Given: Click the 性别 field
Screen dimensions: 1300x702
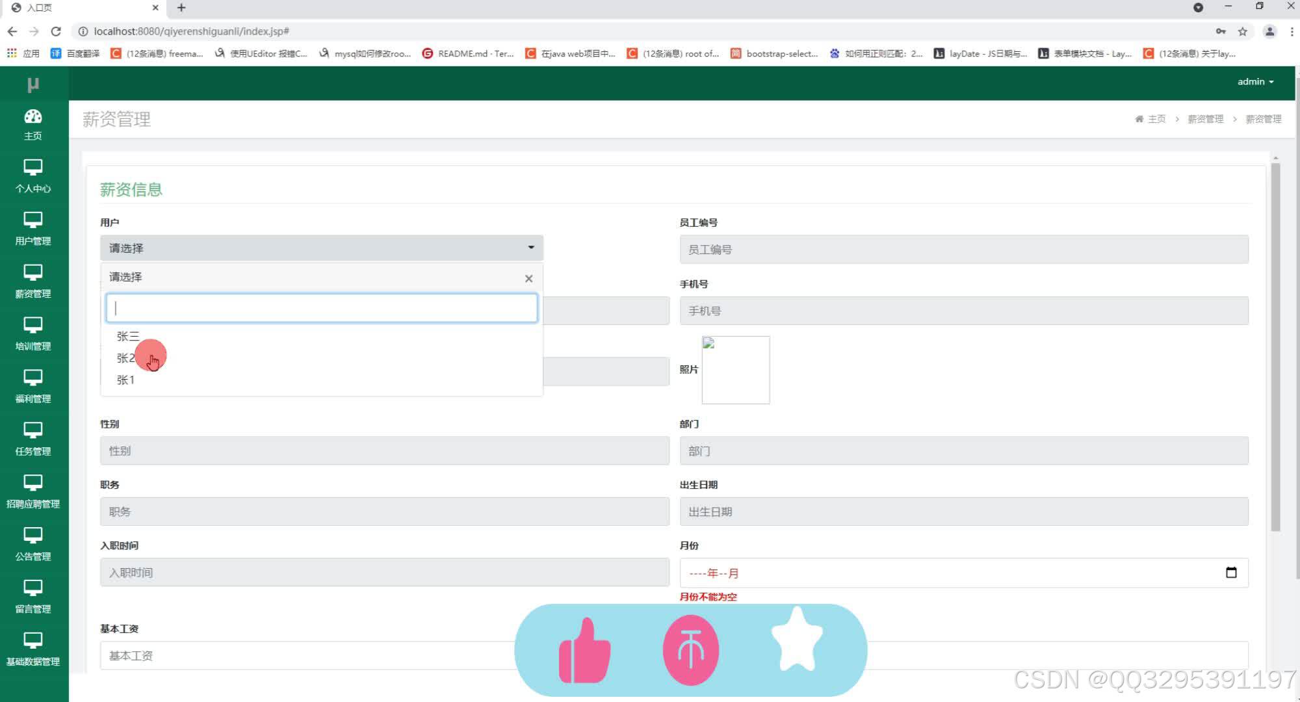Looking at the screenshot, I should [x=384, y=450].
